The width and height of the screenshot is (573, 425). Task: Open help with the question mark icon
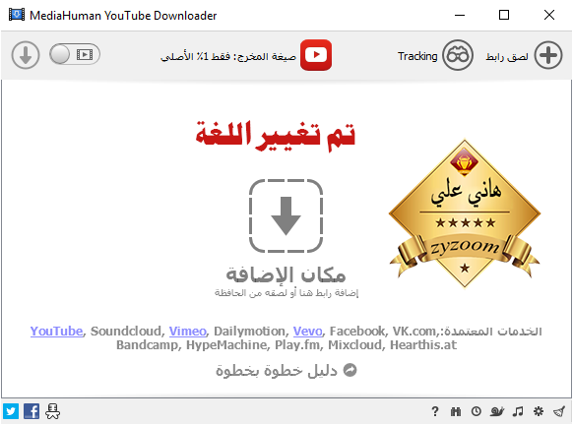[x=434, y=411]
